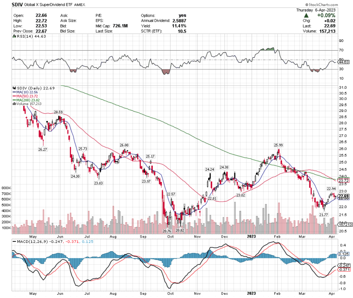Click the SCTR (ETF) value 10.5

(x=182, y=31)
